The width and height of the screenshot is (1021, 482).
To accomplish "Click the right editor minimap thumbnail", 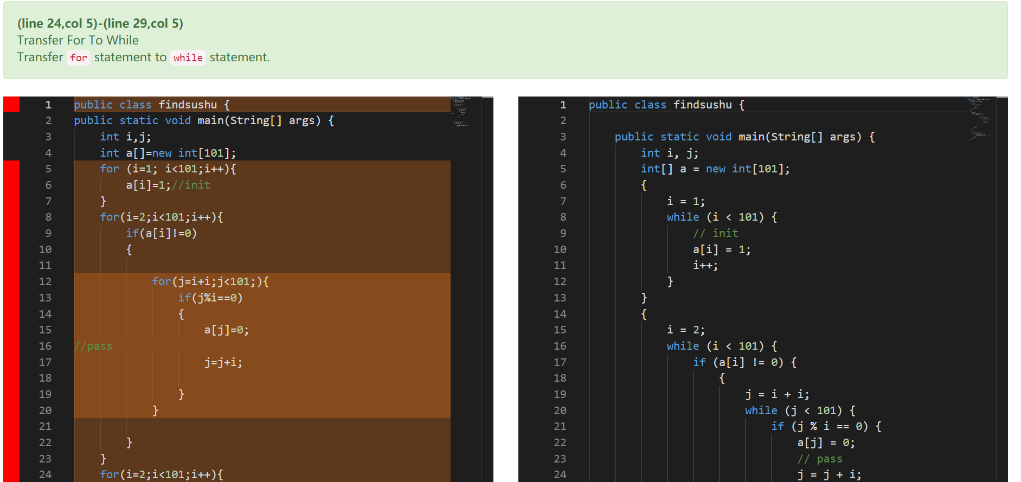I will pos(979,119).
